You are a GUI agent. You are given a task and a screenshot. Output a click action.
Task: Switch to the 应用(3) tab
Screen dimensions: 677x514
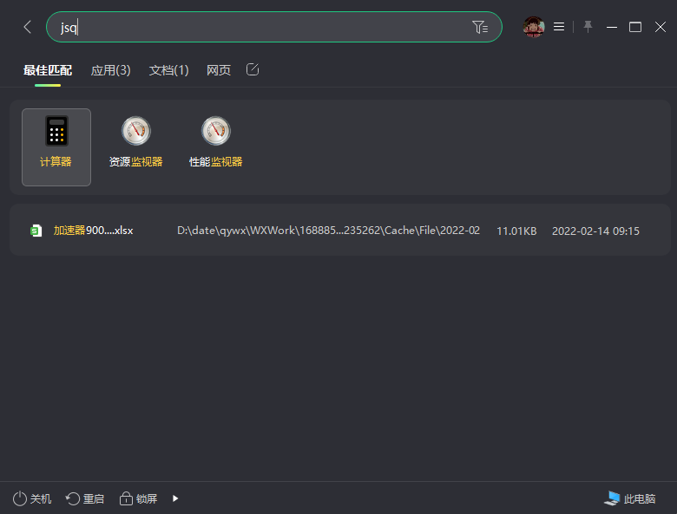click(110, 70)
